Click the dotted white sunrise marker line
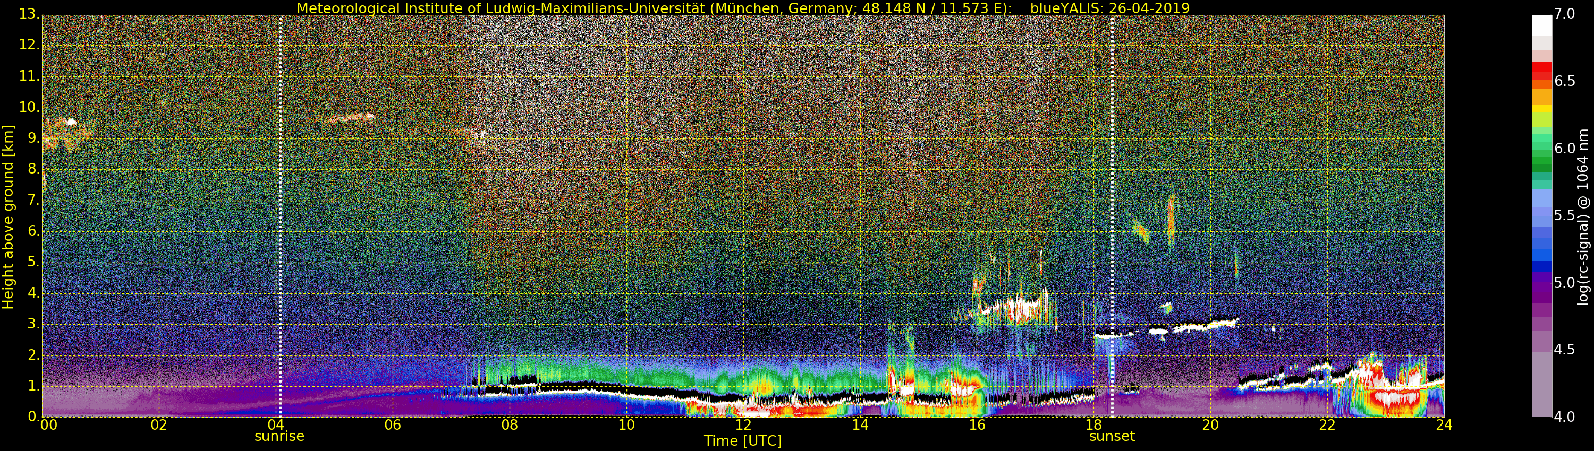This screenshot has width=1594, height=451. point(279,216)
